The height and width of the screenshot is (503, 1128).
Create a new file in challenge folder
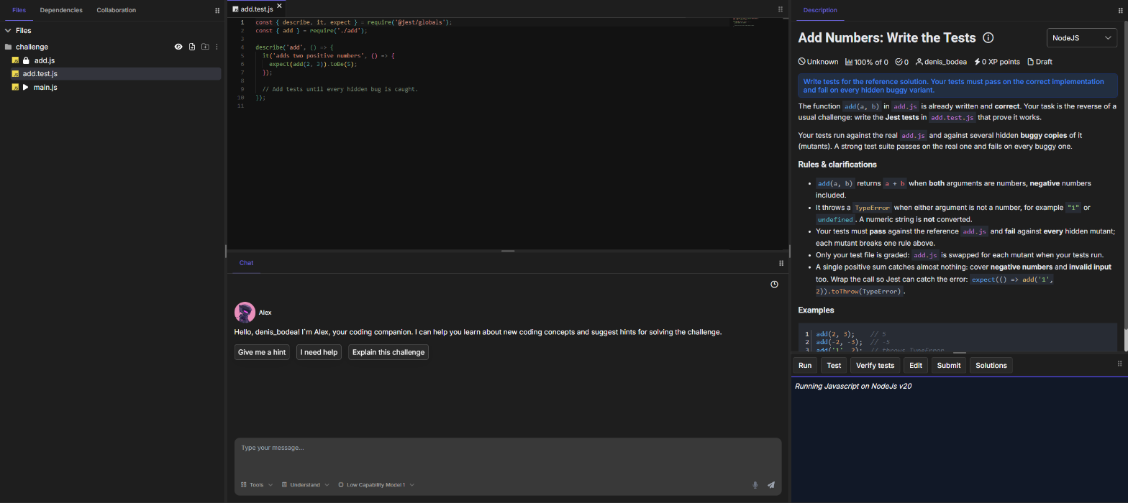tap(192, 47)
